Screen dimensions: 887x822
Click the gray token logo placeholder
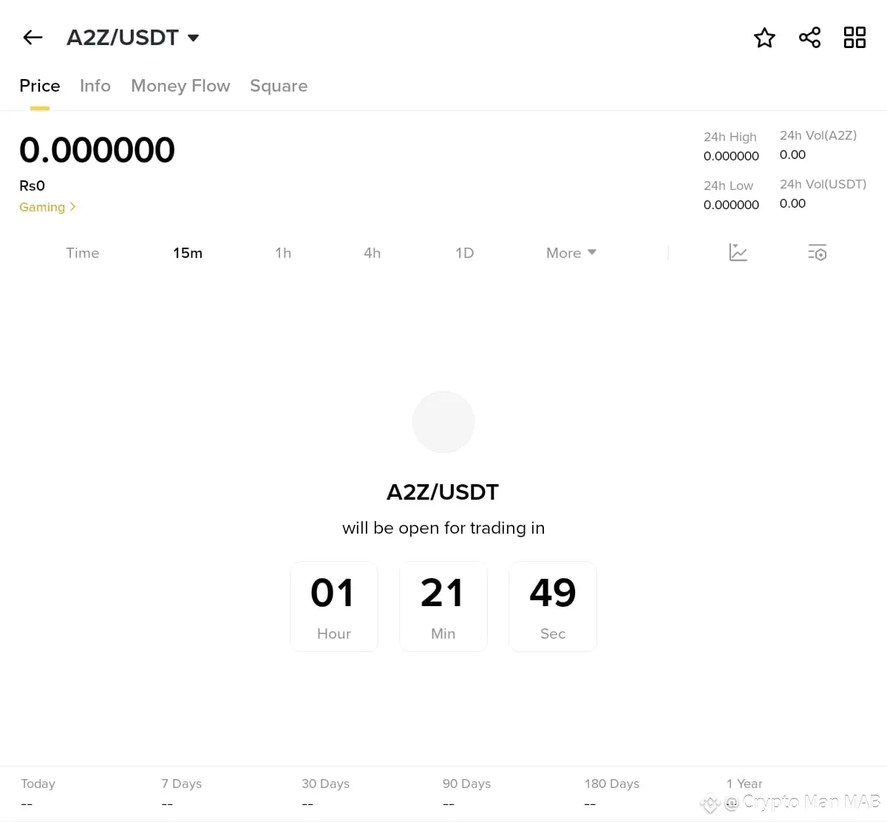pos(443,422)
